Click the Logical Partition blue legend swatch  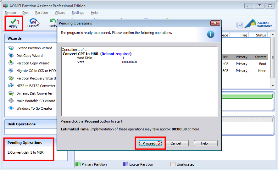click(125, 164)
